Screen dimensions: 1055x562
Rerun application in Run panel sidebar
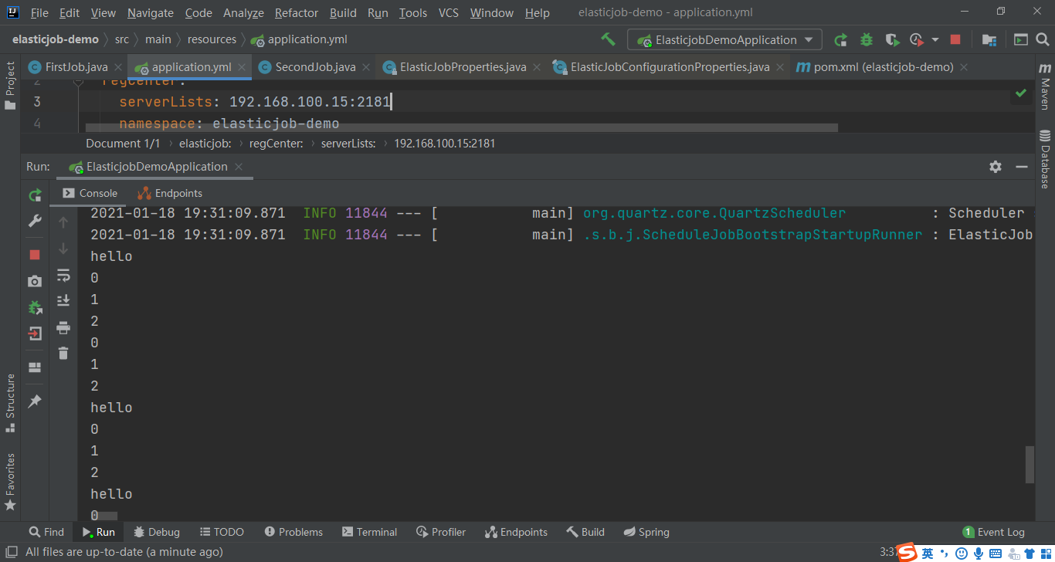[35, 196]
